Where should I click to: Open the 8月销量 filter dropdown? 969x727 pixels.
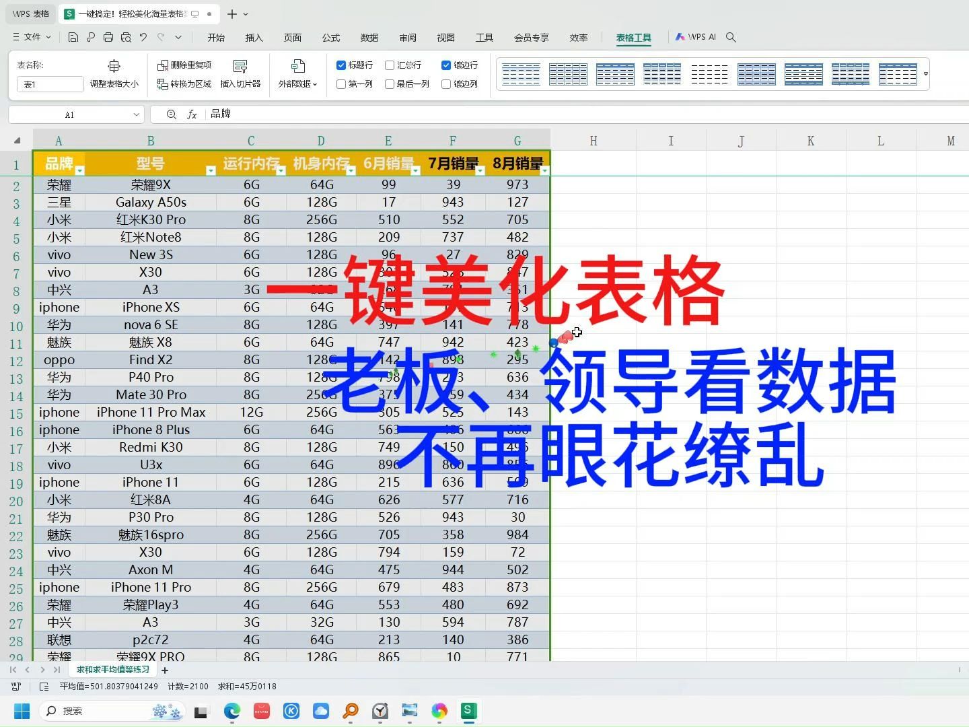pos(544,170)
